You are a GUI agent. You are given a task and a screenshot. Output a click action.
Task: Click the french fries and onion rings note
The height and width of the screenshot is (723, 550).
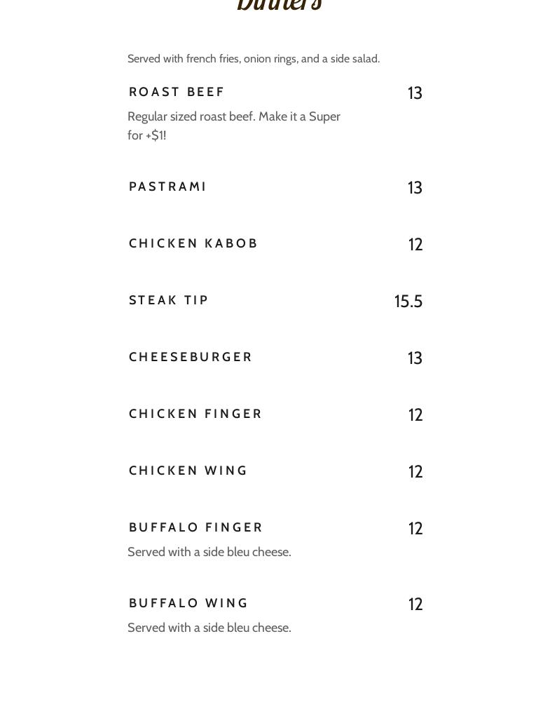coord(254,59)
